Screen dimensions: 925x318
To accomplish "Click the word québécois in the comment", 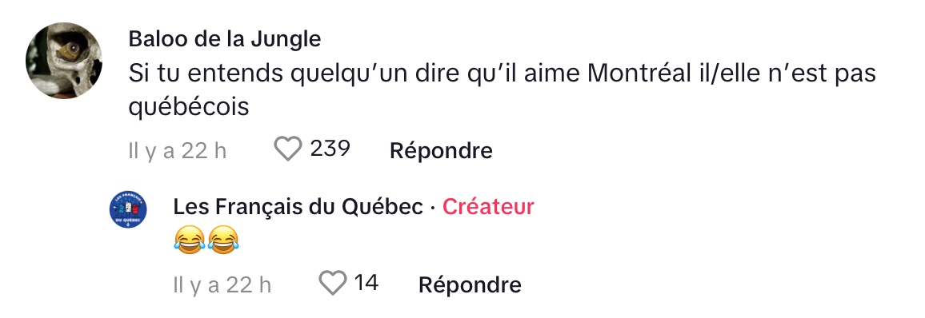I will (189, 108).
